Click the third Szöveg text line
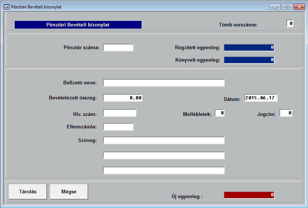The image size is (308, 208). coord(164,171)
